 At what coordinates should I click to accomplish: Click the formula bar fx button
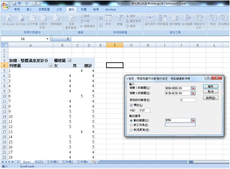[68, 39]
